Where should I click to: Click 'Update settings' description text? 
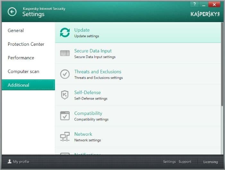(87, 36)
